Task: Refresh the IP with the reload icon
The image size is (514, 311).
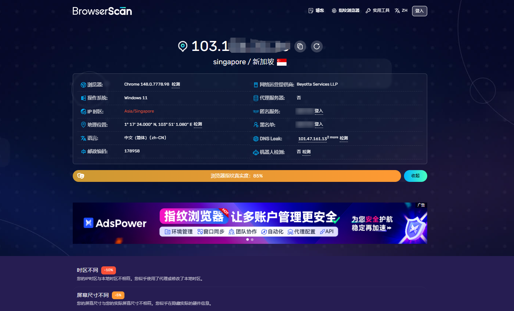Action: [317, 46]
